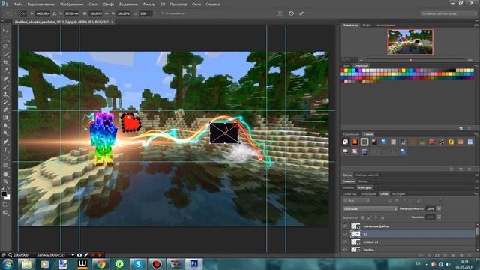Select the Pen tool

[5, 142]
